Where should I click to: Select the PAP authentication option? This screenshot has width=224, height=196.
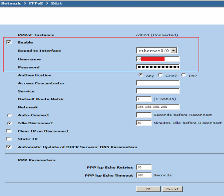tap(184, 75)
